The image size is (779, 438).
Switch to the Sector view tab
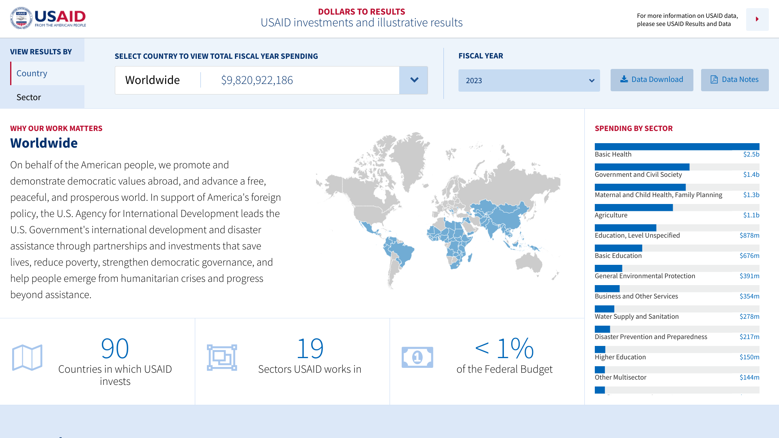pos(29,97)
